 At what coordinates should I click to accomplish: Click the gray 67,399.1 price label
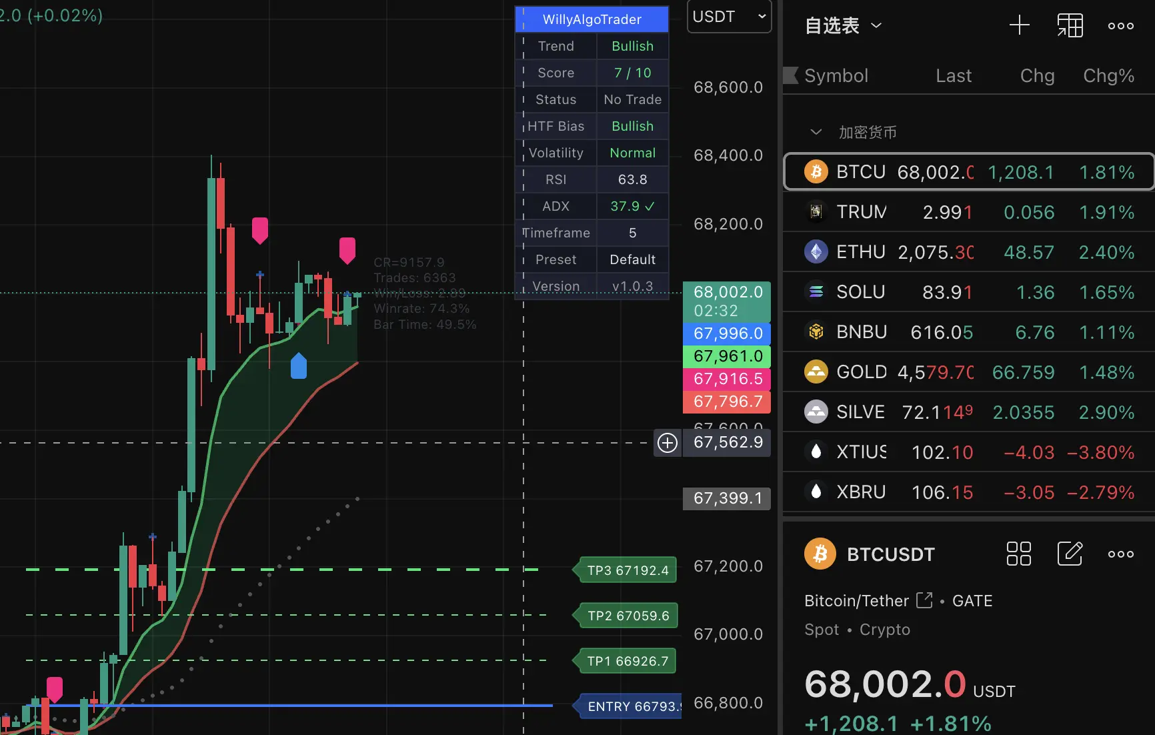click(x=727, y=498)
